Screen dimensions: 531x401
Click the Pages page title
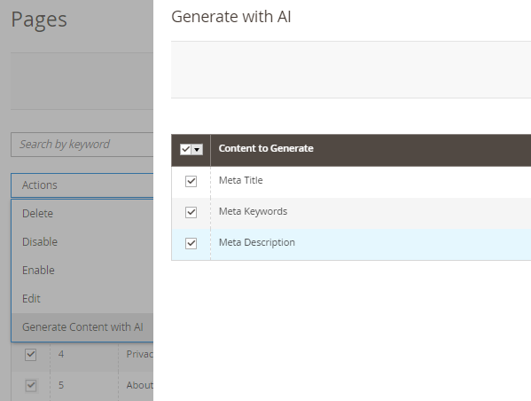tap(39, 20)
